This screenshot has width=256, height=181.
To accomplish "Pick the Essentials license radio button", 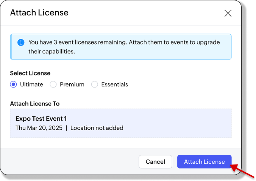I will click(x=95, y=84).
